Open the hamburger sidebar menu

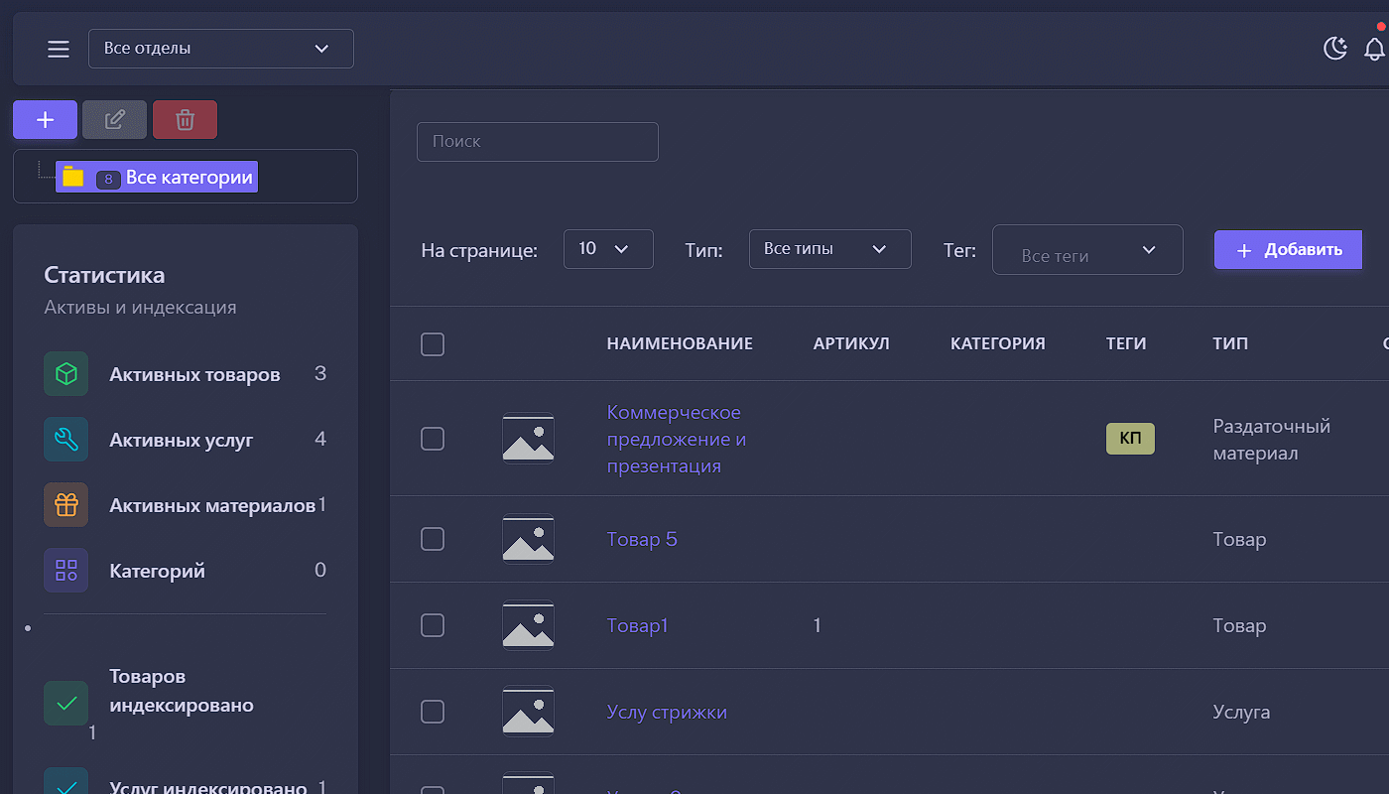59,49
